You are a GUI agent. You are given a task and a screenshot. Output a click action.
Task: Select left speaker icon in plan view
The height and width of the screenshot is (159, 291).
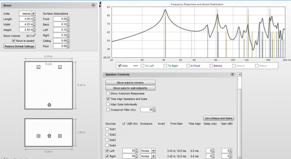tap(39, 67)
